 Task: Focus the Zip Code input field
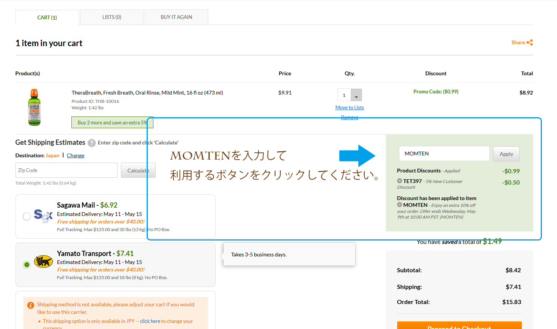click(67, 170)
